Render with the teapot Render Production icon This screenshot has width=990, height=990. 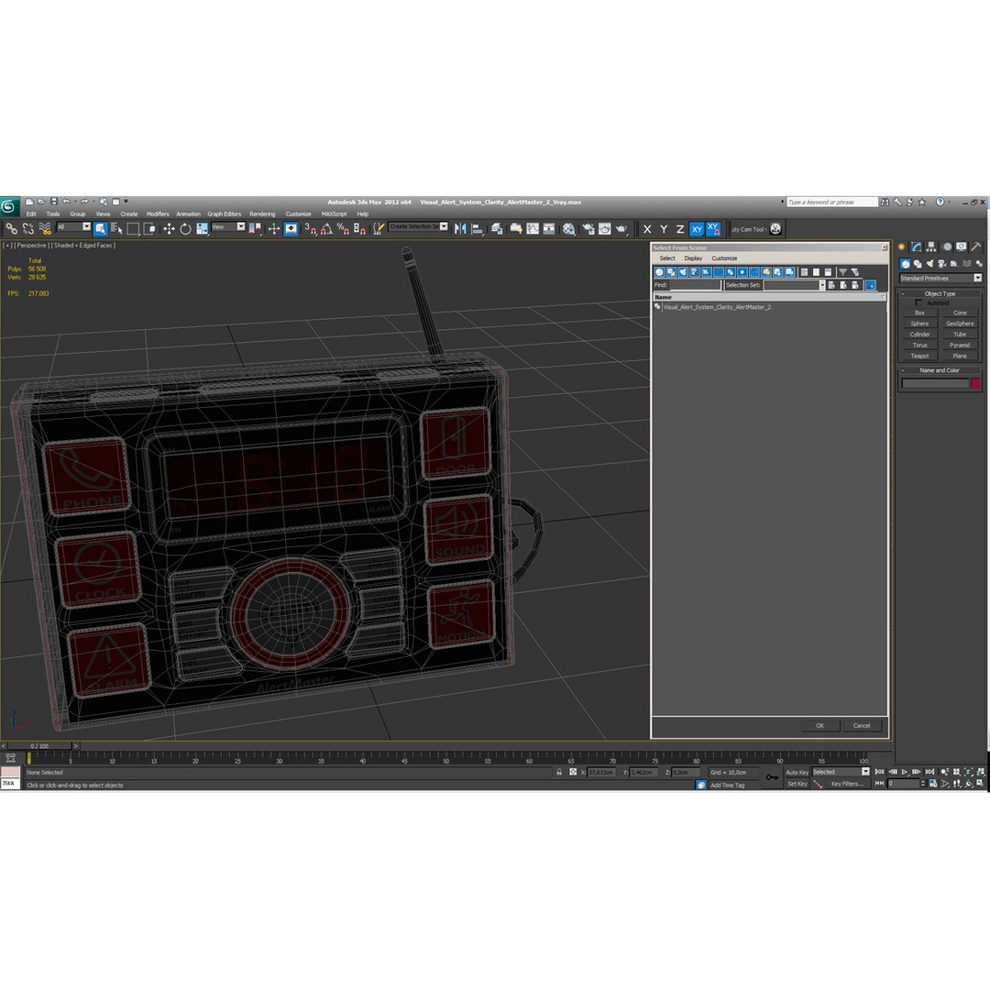click(x=621, y=228)
